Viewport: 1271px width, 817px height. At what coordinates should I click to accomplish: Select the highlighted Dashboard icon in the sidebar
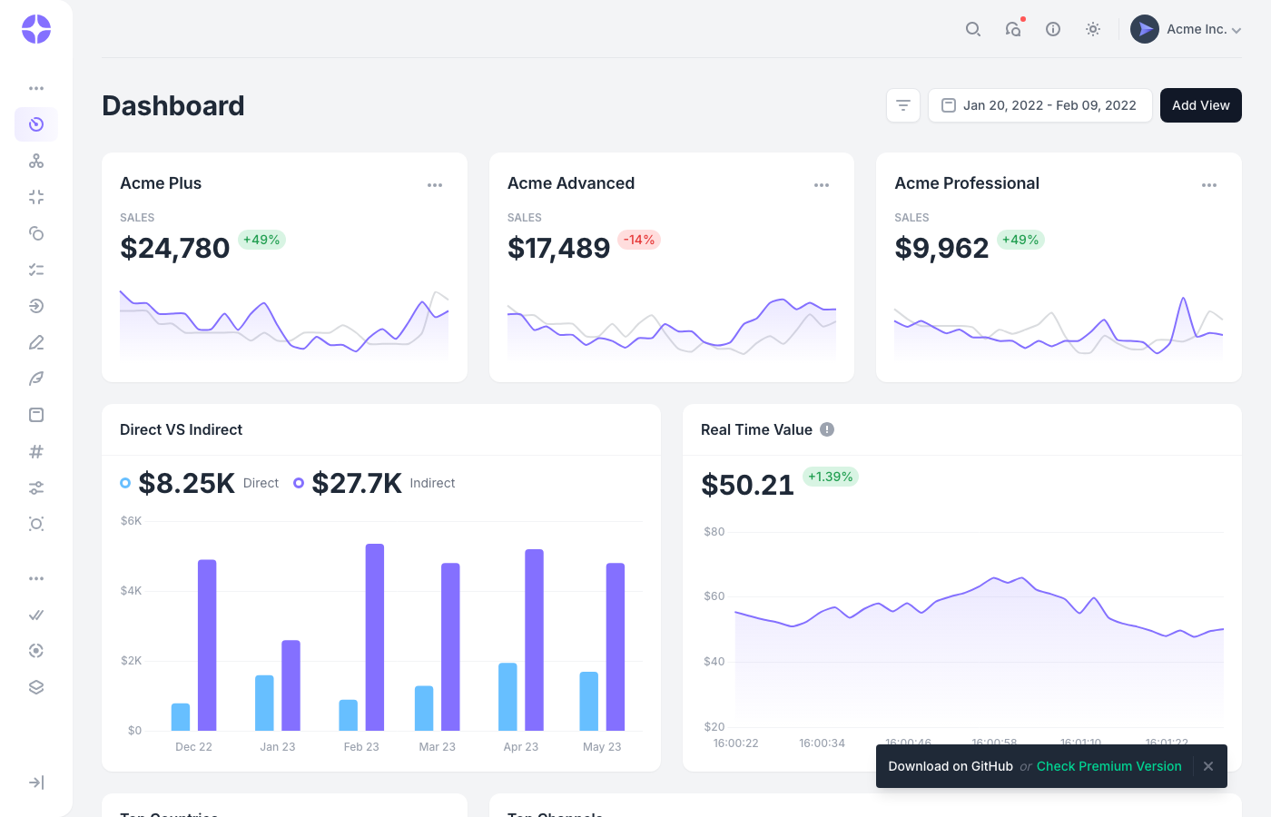tap(35, 124)
